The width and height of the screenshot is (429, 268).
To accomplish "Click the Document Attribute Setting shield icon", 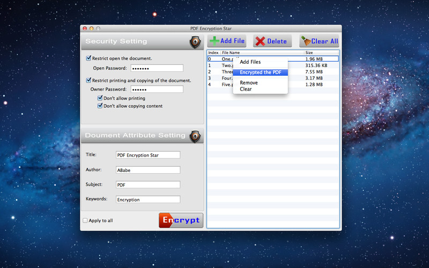I will click(195, 136).
